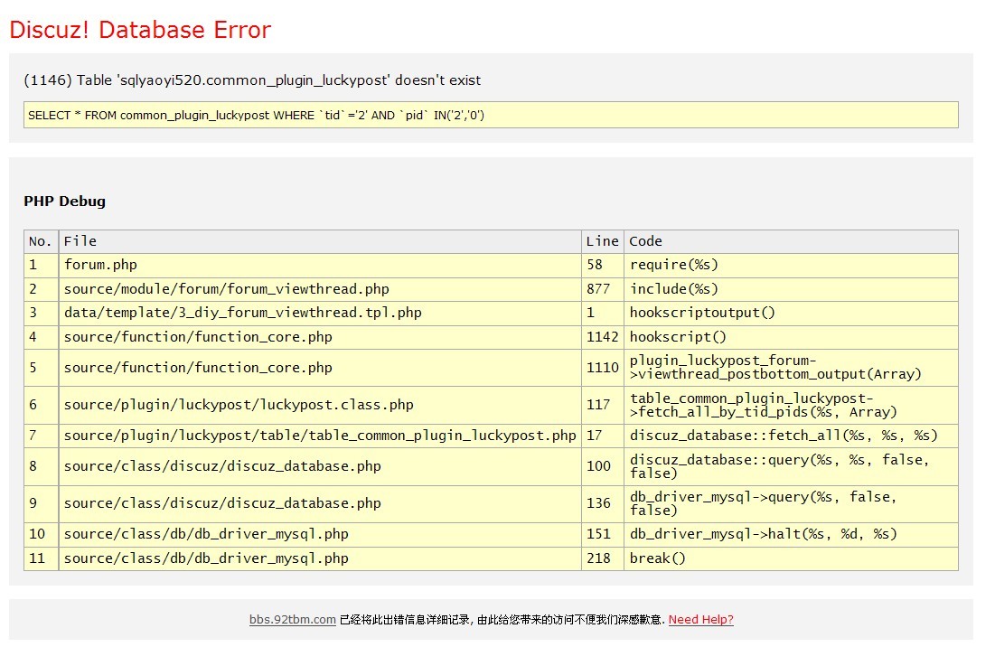Click the Line column header
Image resolution: width=995 pixels, height=647 pixels.
click(602, 241)
